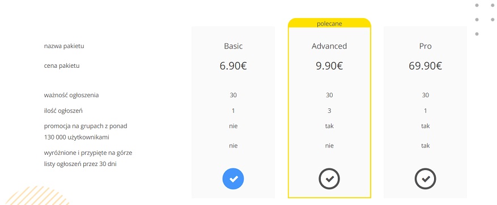Click the Advanced package title
Image resolution: width=497 pixels, height=205 pixels.
coord(329,46)
